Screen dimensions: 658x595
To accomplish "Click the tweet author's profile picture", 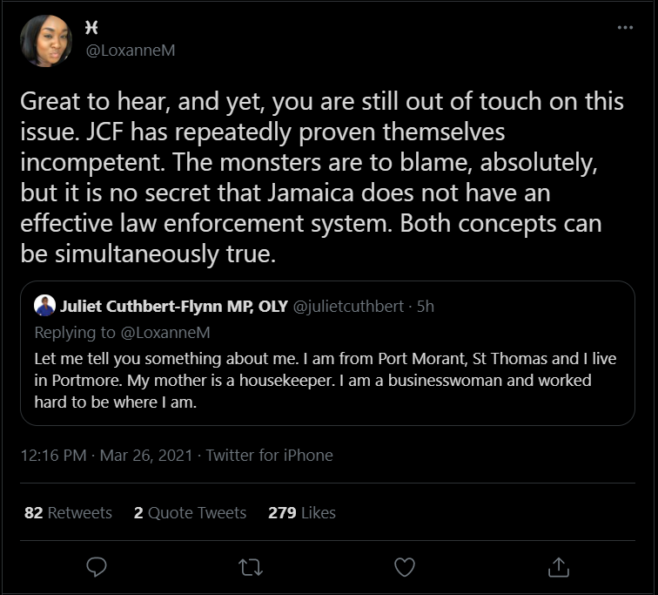I will (x=46, y=40).
